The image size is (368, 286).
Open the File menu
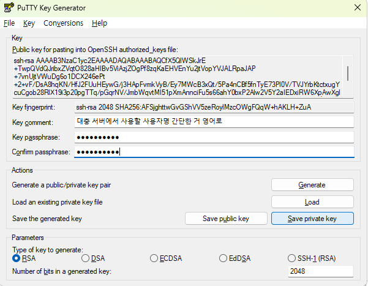[9, 23]
